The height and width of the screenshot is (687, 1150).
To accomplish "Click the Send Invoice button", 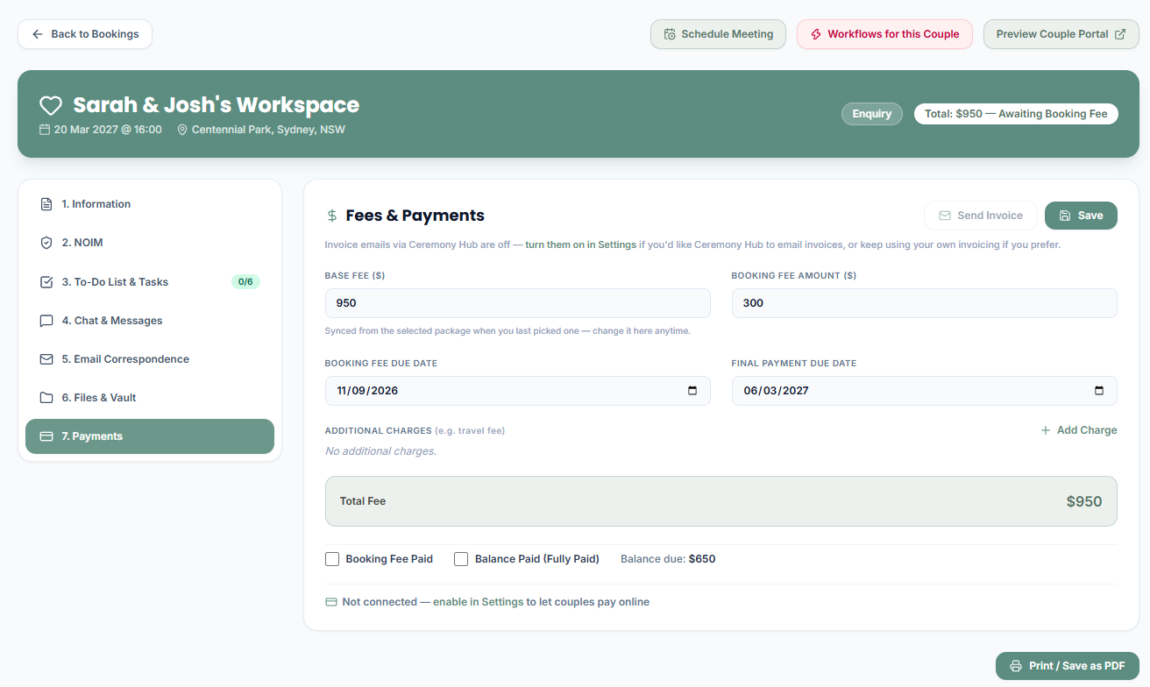I will click(981, 216).
